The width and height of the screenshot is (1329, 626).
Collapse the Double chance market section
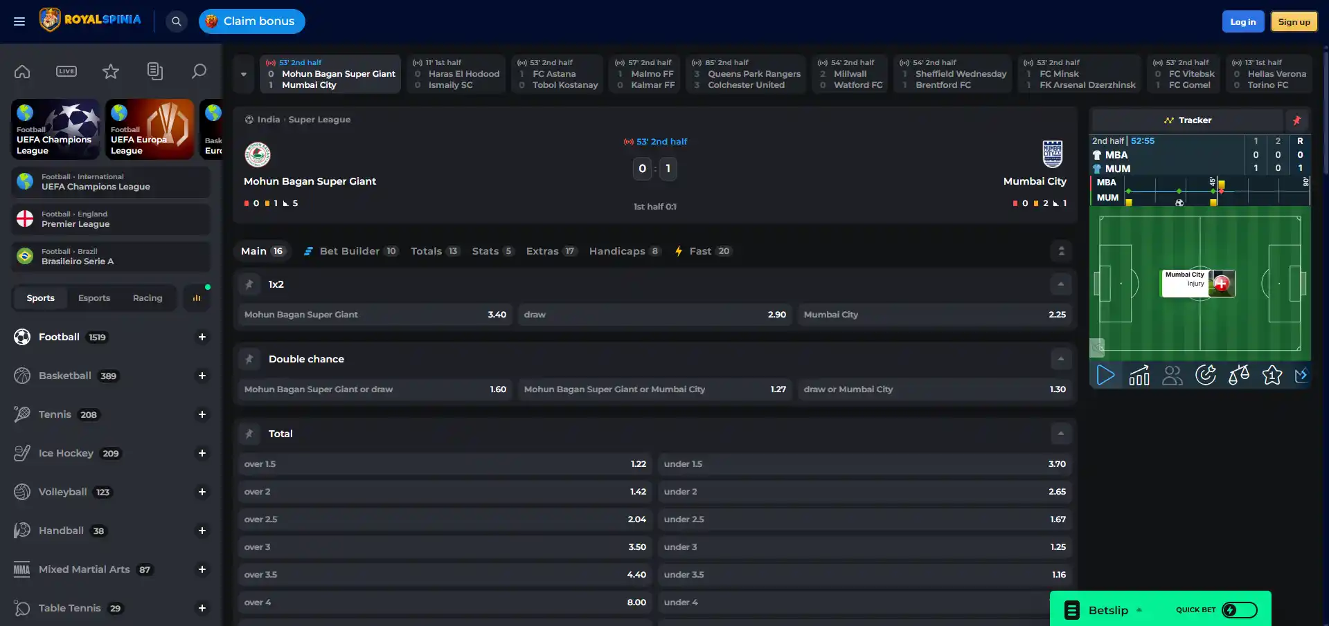(1060, 359)
